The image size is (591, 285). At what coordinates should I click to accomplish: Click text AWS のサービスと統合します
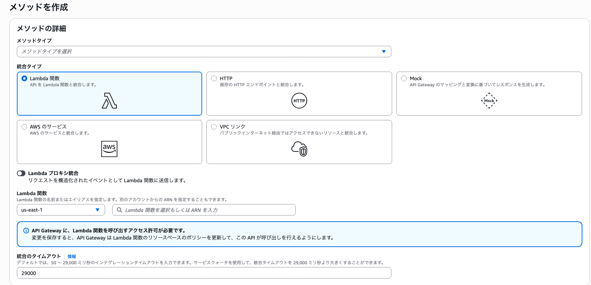60,133
